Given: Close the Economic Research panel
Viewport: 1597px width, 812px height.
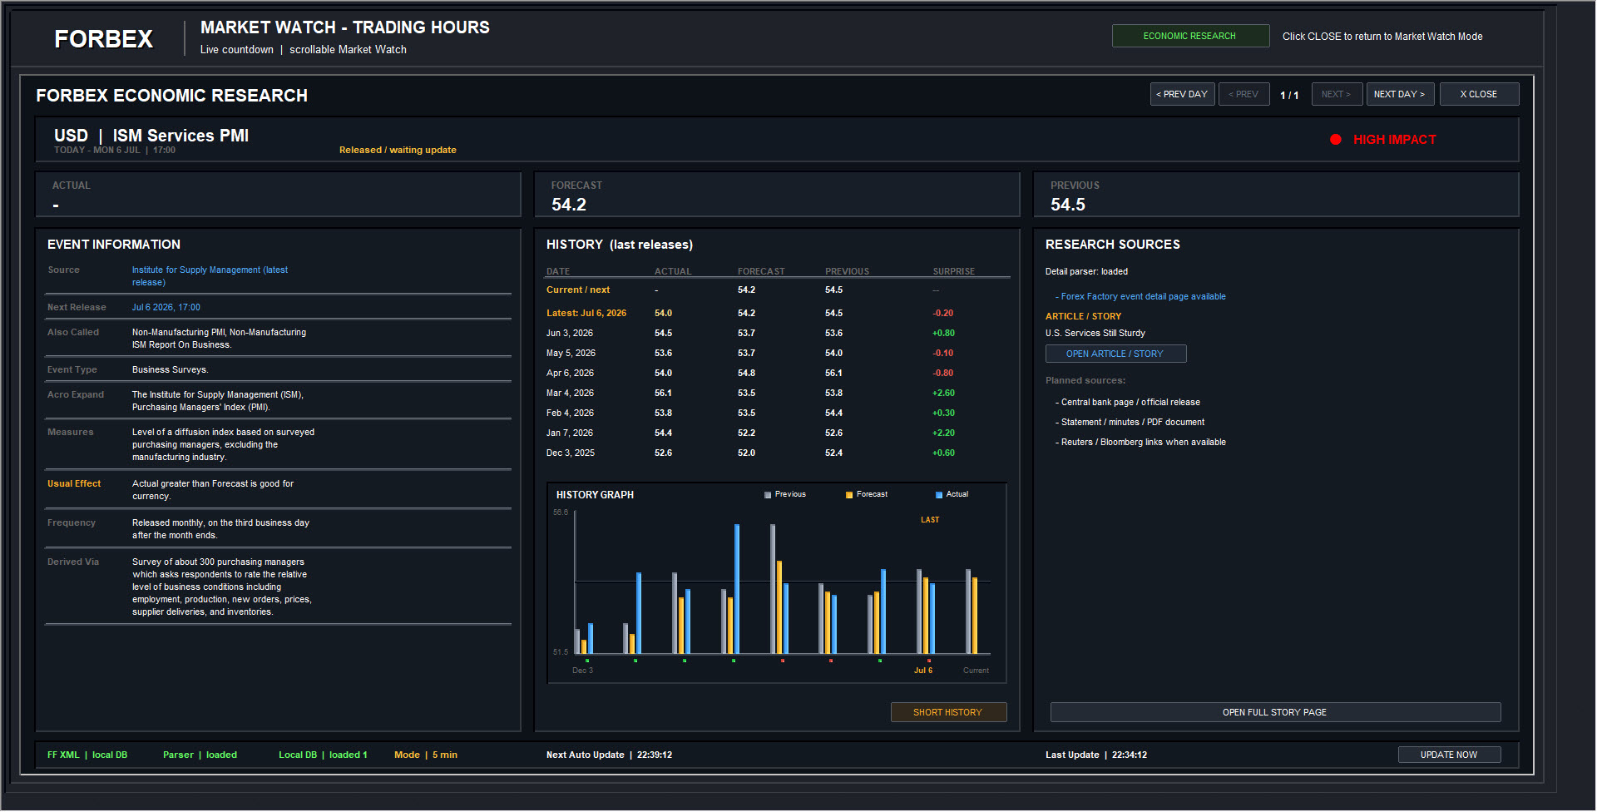Looking at the screenshot, I should point(1479,94).
